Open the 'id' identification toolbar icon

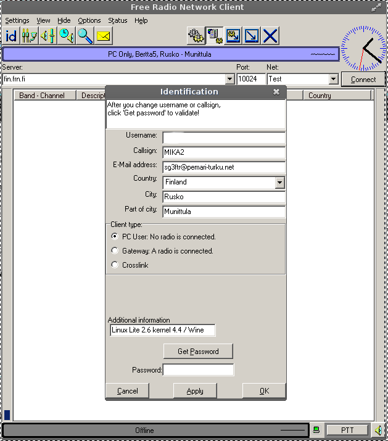pyautogui.click(x=10, y=36)
